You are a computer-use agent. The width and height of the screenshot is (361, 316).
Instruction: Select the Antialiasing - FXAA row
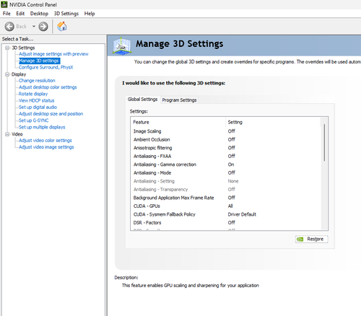click(x=226, y=156)
